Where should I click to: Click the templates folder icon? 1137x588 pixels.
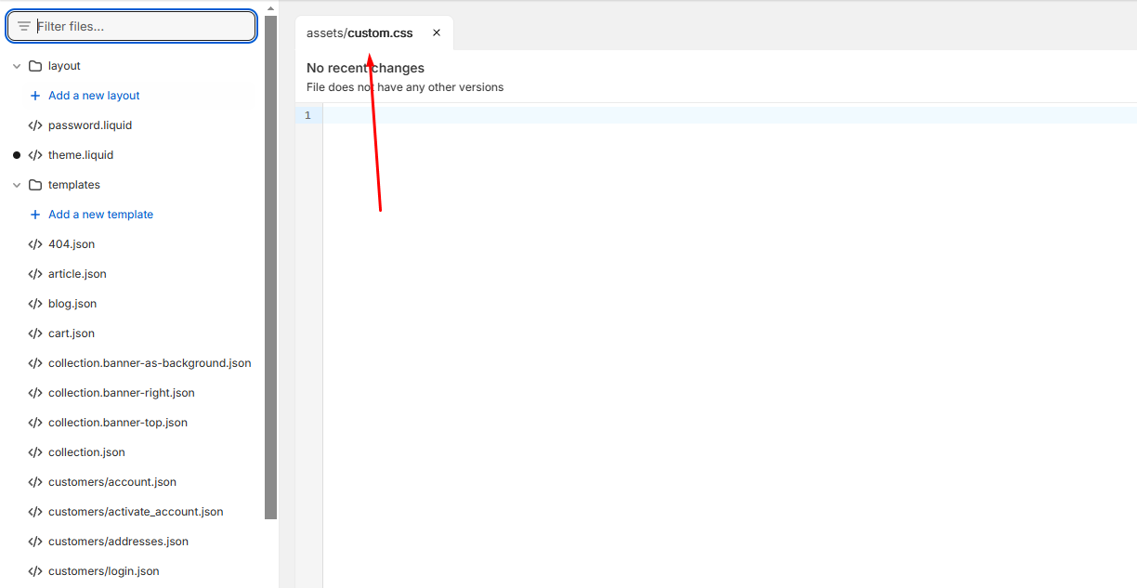pyautogui.click(x=35, y=185)
